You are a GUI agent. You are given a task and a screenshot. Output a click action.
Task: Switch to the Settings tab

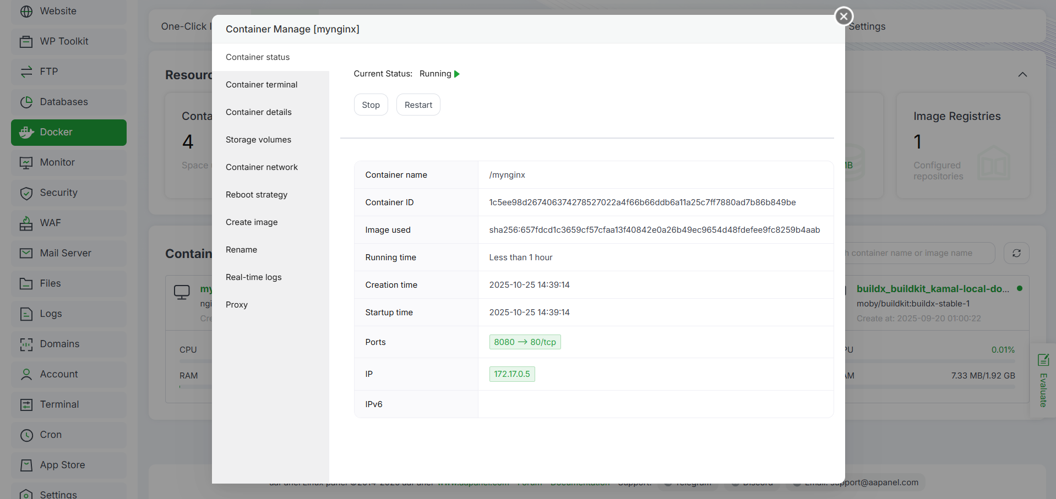(x=867, y=26)
